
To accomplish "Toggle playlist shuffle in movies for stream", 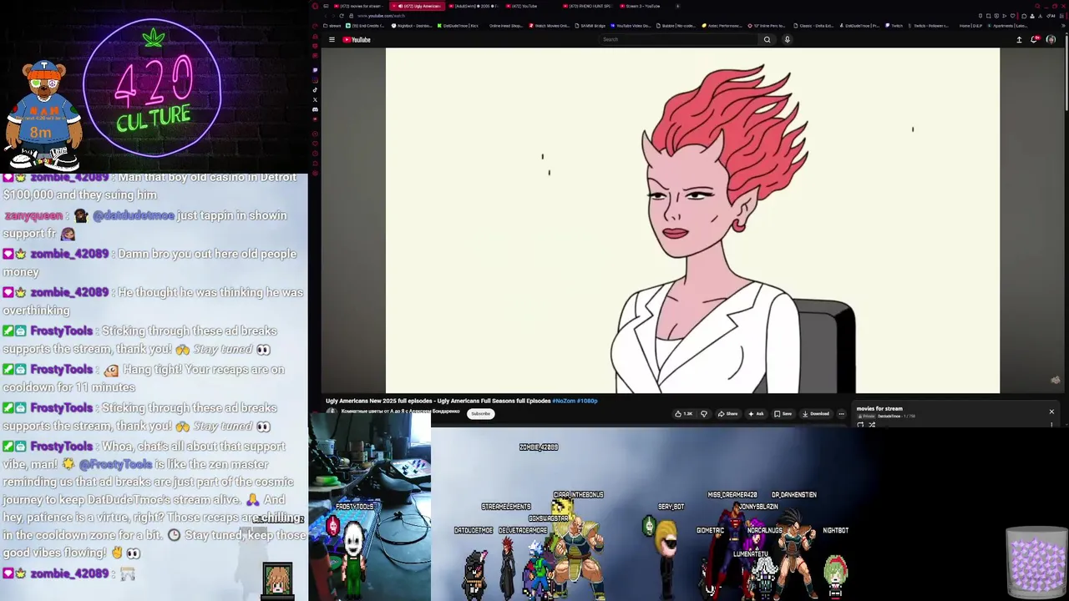I will click(x=872, y=425).
